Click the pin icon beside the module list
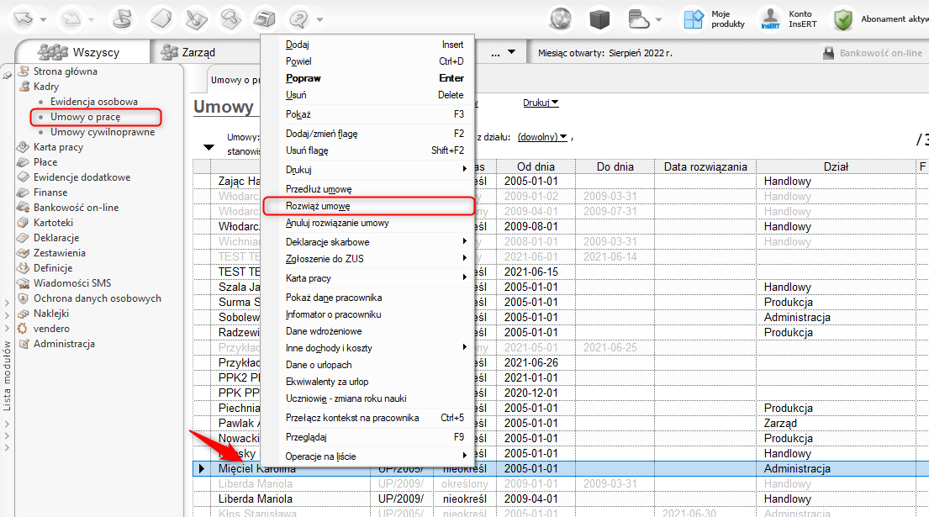This screenshot has height=517, width=929. point(7,75)
